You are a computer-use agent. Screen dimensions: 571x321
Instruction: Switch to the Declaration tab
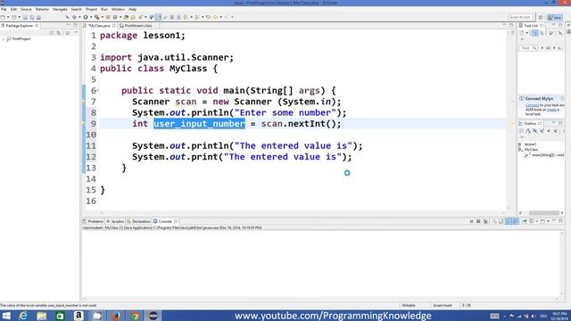(139, 221)
